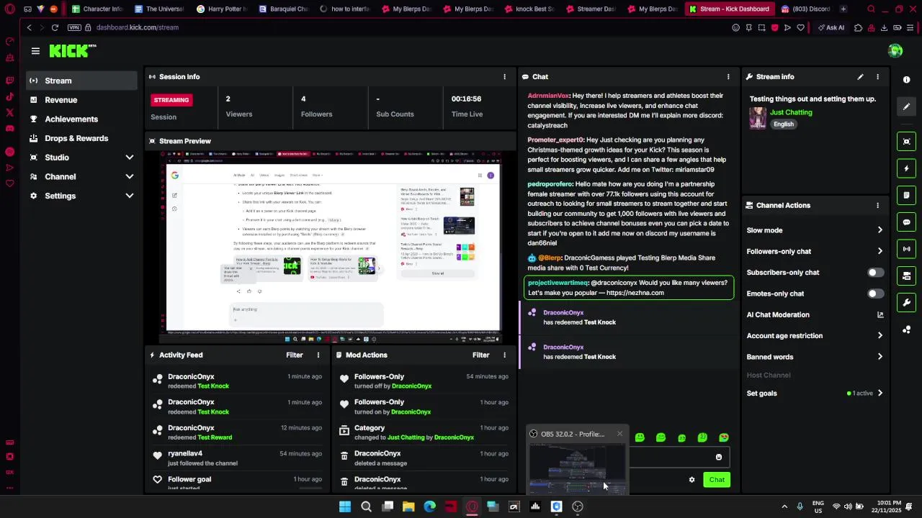Open Windows Start menu
The image size is (922, 518).
coord(345,506)
